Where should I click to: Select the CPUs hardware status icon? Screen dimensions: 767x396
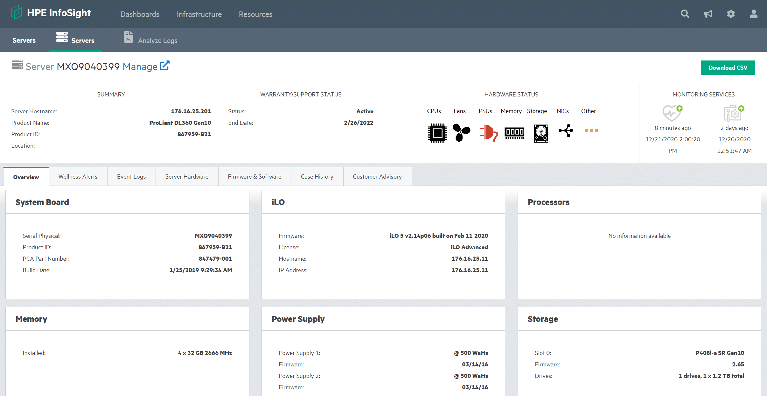click(x=437, y=133)
